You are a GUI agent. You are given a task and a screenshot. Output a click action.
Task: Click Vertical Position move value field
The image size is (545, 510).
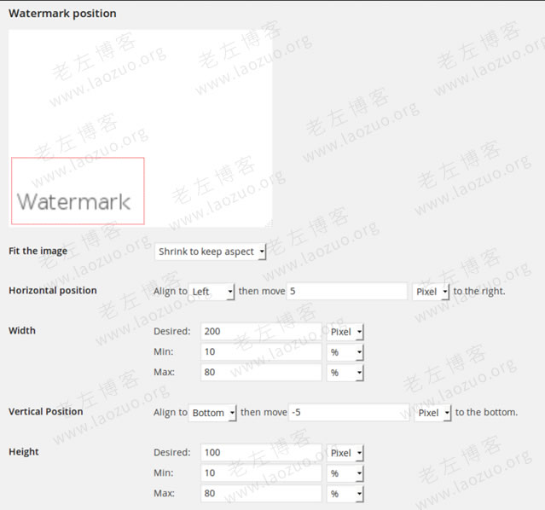click(x=349, y=413)
